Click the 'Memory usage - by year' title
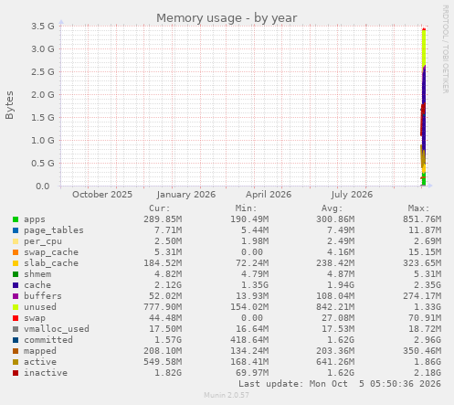Viewport: 454px width, 405px height. [x=227, y=18]
